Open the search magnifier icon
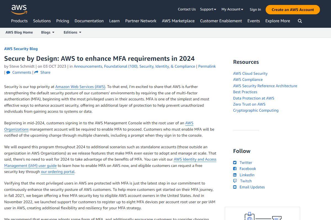 point(300,21)
